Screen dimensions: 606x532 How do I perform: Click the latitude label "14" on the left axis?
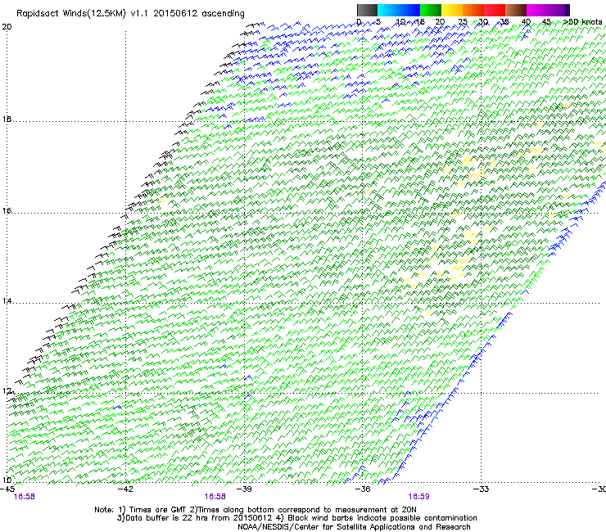(x=7, y=301)
